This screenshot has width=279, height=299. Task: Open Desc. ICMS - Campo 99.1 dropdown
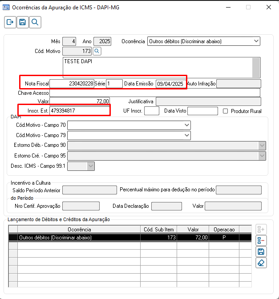(81, 166)
